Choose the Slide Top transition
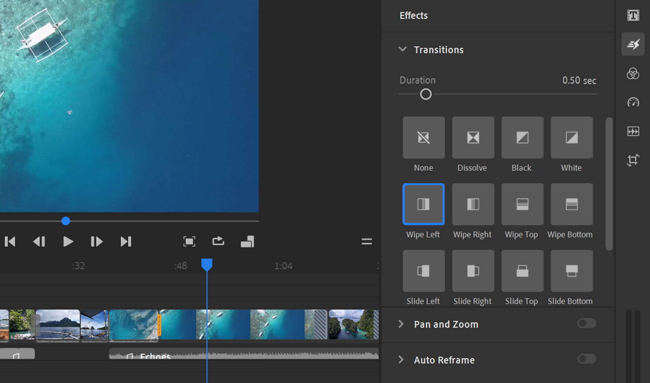Screen dimensions: 650x383 [x=522, y=271]
